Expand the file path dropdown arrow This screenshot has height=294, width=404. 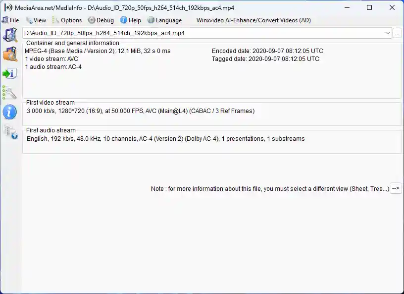tap(387, 33)
